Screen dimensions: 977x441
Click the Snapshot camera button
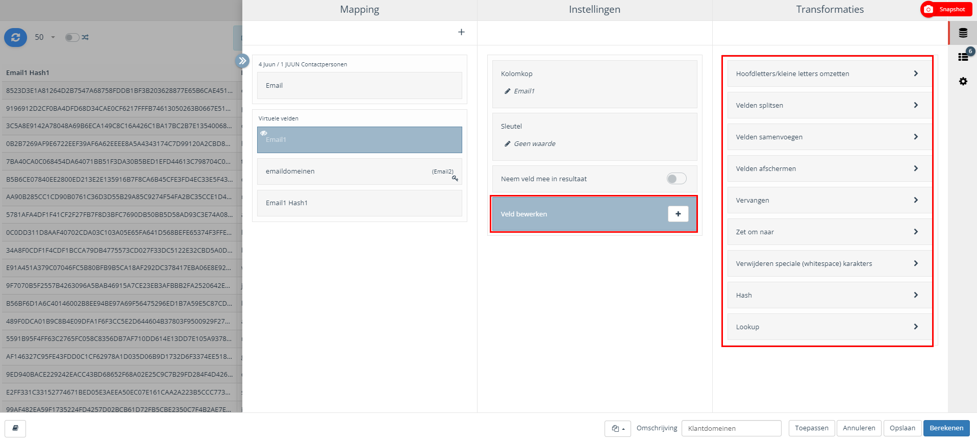pyautogui.click(x=946, y=9)
